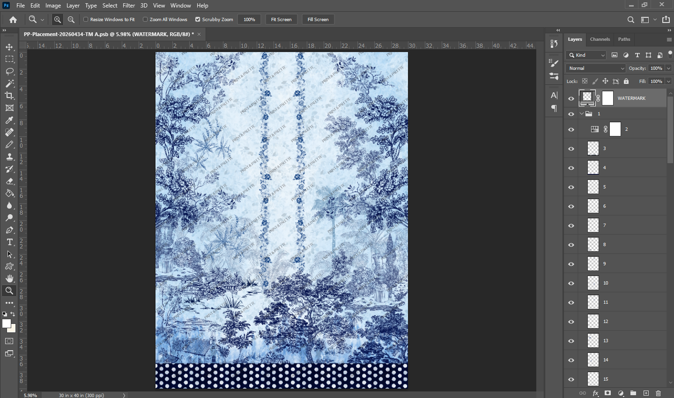Select the Rectangular Marquee tool
Image resolution: width=674 pixels, height=398 pixels.
9,59
